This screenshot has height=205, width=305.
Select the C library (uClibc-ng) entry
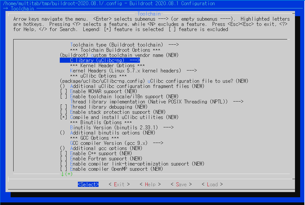100,60
